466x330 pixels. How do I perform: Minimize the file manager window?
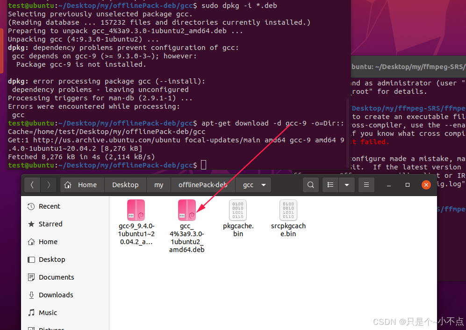point(389,185)
